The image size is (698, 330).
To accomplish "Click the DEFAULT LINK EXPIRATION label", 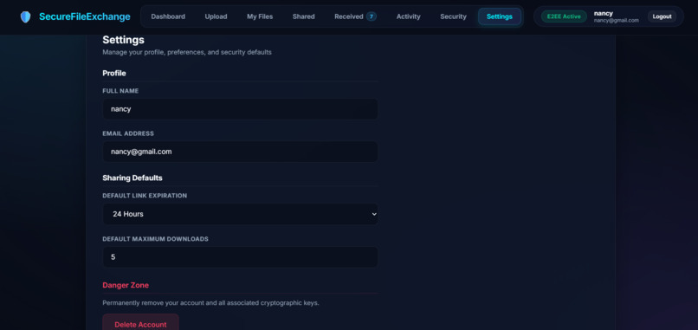I will click(x=145, y=196).
